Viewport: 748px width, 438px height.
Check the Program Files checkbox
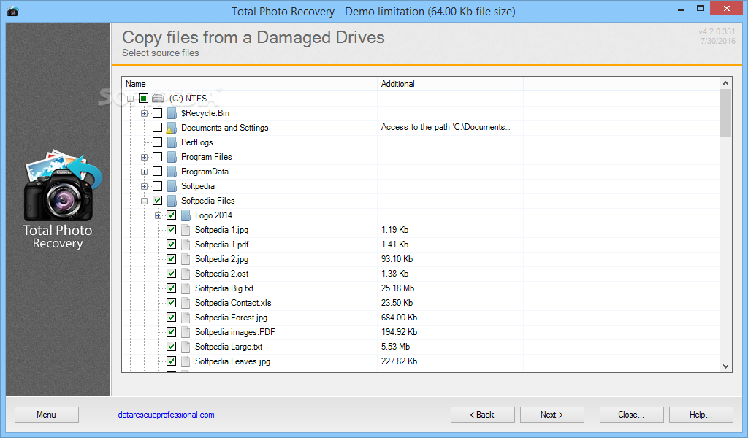point(158,157)
